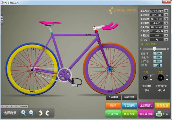Zoom out using the minus magnifier icon

(31, 113)
